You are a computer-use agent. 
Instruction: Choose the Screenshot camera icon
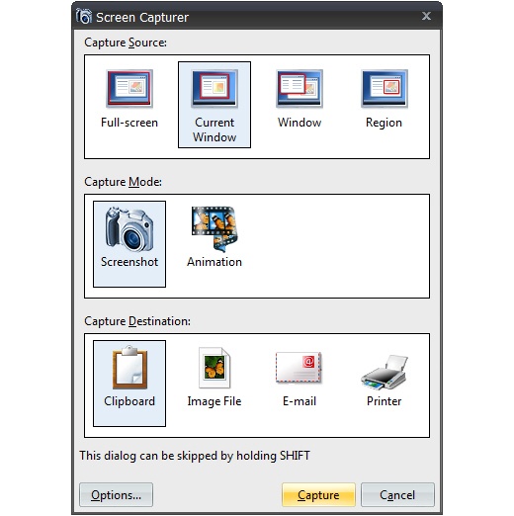pos(129,228)
